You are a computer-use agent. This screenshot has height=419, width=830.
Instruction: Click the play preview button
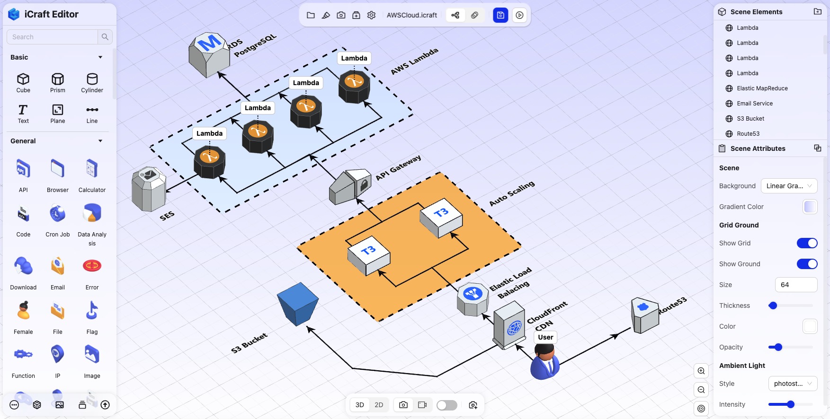[x=519, y=15]
